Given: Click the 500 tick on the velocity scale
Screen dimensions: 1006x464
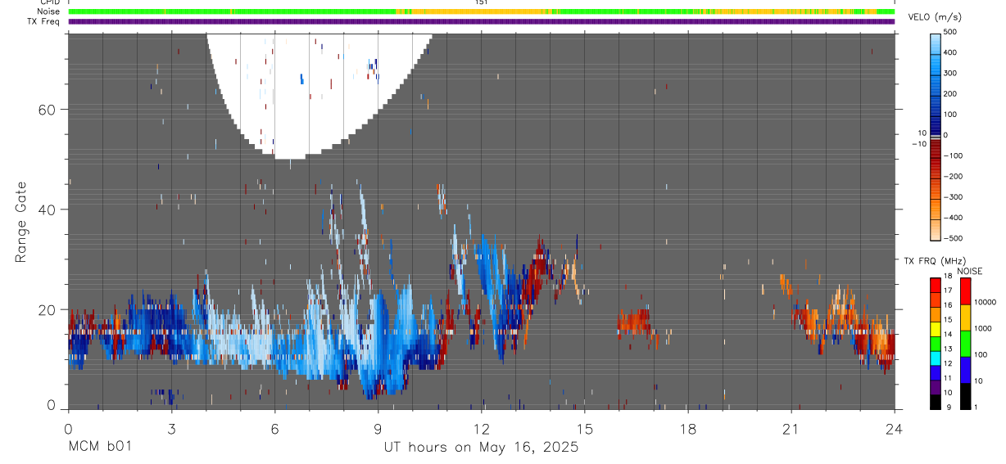Looking at the screenshot, I should pos(952,32).
